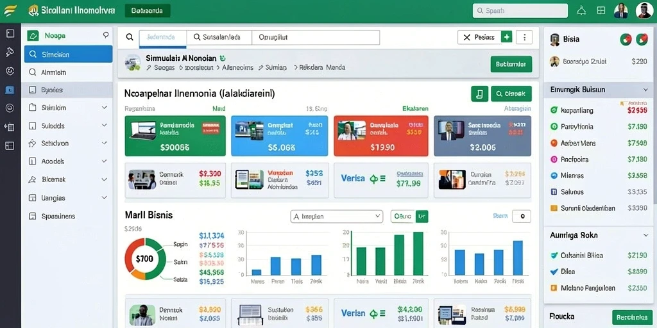Image resolution: width=657 pixels, height=328 pixels.
Task: Click the Aafoert Mans orange icon
Action: pyautogui.click(x=554, y=143)
